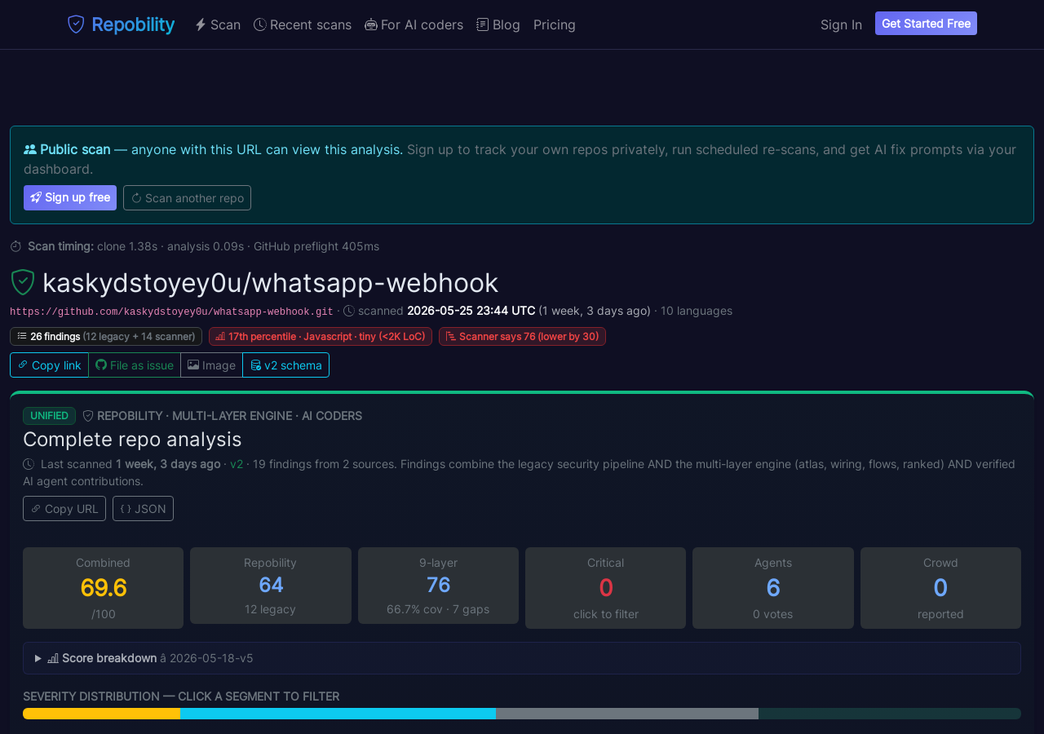Click File as issue
This screenshot has width=1044, height=734.
click(135, 365)
